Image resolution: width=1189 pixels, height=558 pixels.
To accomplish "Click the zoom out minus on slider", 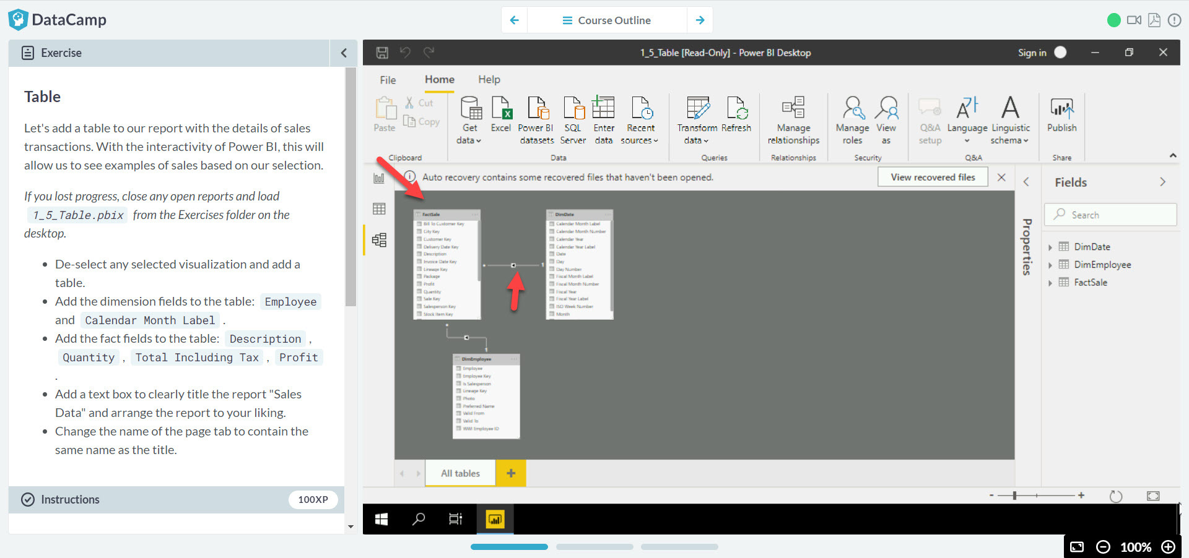I will [x=991, y=495].
